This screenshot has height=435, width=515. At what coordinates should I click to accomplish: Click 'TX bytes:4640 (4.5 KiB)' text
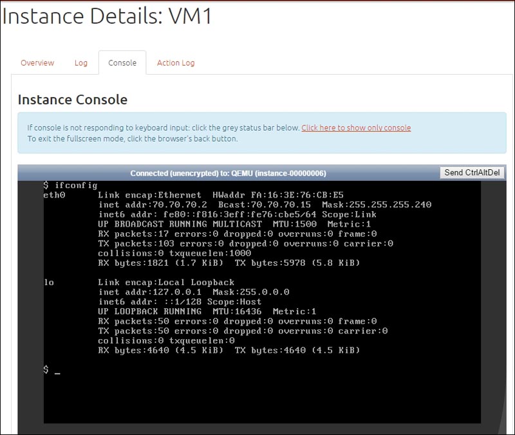(x=297, y=350)
